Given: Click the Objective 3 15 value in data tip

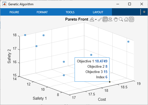Looking at the screenshot, I should [x=96, y=72].
